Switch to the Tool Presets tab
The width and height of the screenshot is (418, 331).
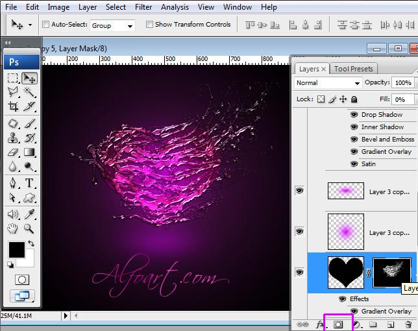pos(353,69)
